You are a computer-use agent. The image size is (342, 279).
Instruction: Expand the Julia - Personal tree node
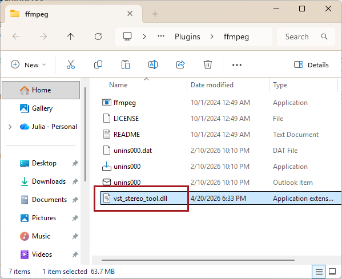(x=10, y=127)
